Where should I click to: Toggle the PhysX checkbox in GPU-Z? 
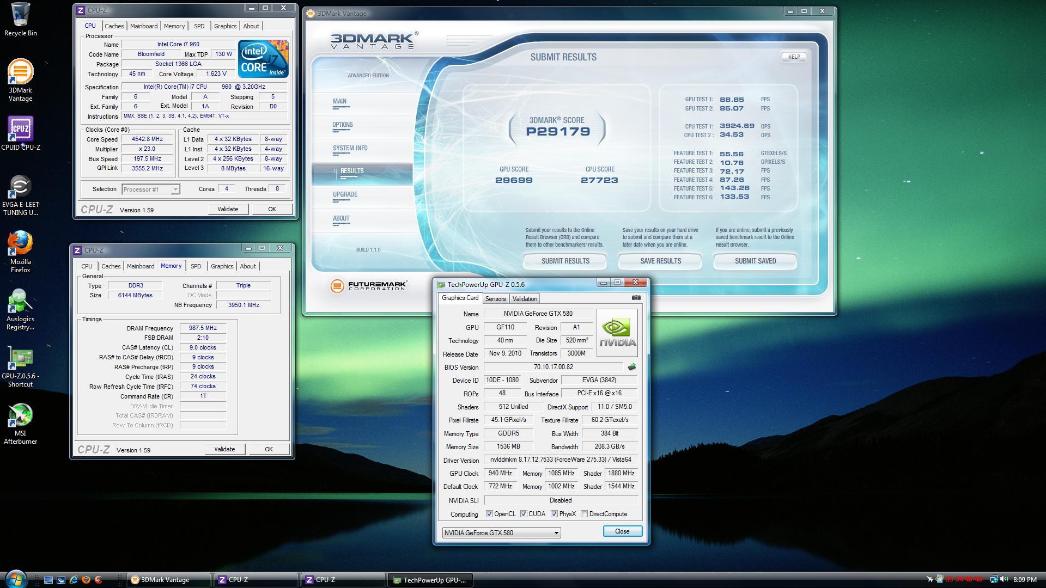pyautogui.click(x=554, y=514)
